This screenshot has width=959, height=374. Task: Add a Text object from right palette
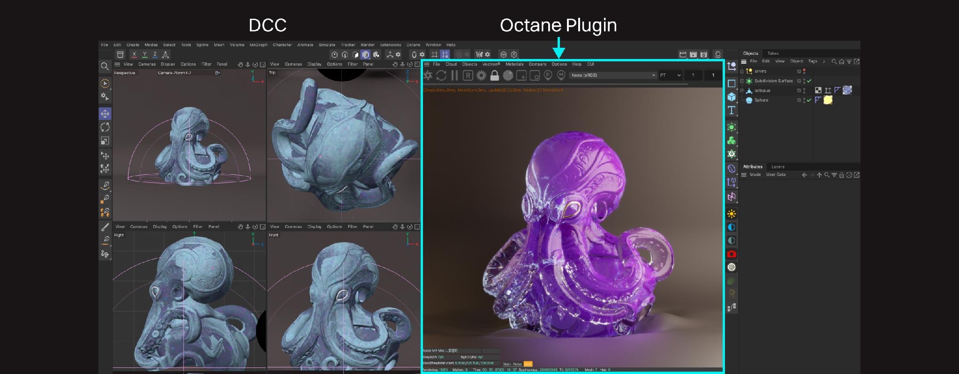tap(732, 110)
